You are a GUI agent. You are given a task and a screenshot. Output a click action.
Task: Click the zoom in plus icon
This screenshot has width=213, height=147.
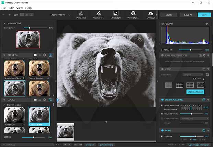pyautogui.click(x=9, y=15)
